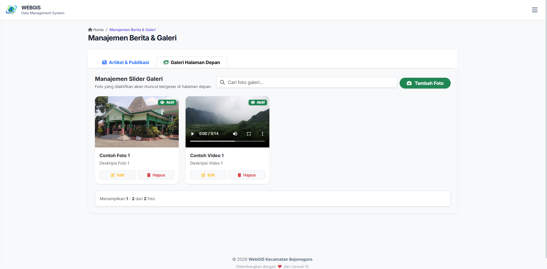Toggle the Aktif eye badge on Contoh Foto 1
The width and height of the screenshot is (547, 269).
(x=167, y=102)
